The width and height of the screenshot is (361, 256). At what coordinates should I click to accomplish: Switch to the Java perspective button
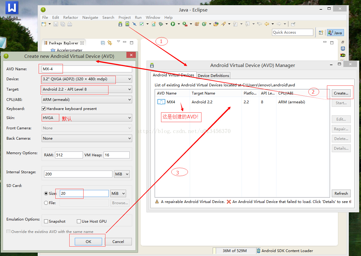pos(335,33)
